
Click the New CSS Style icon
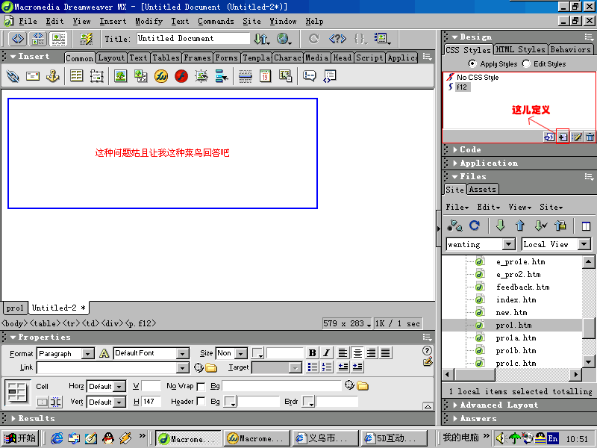563,137
